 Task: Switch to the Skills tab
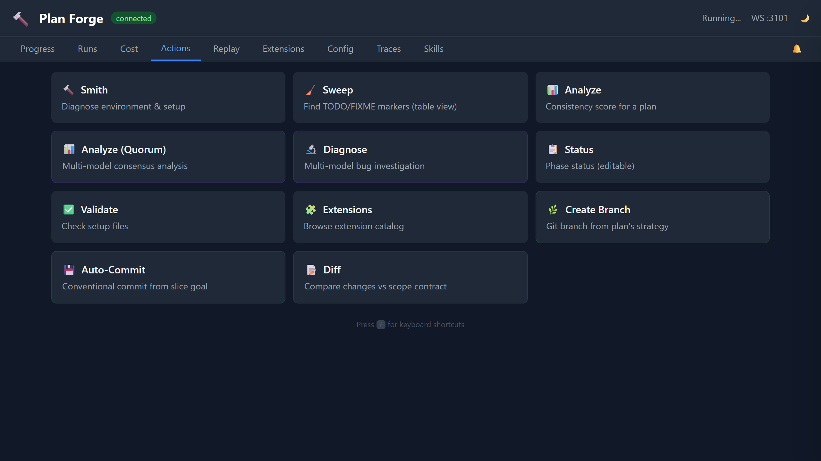pyautogui.click(x=433, y=49)
